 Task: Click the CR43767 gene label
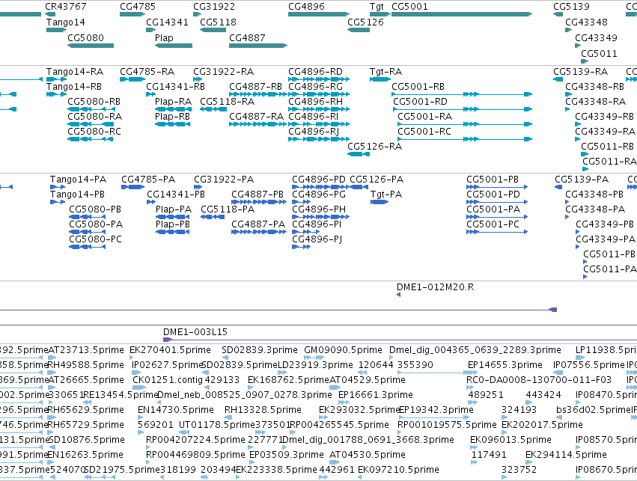click(66, 7)
